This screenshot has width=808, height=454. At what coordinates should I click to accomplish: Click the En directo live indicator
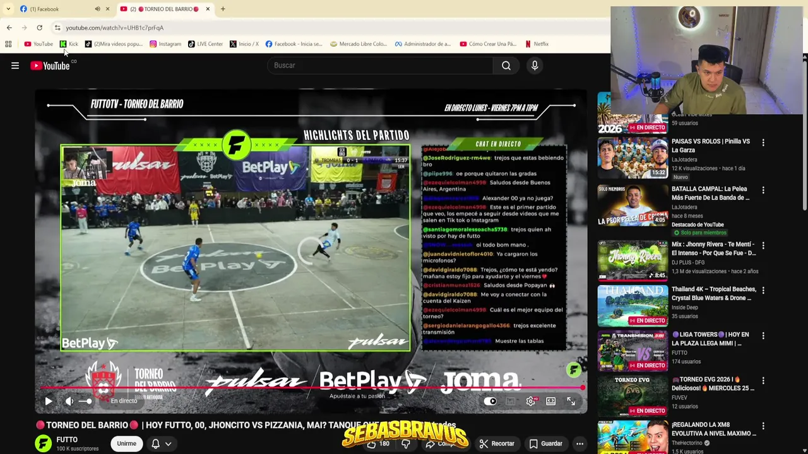124,401
